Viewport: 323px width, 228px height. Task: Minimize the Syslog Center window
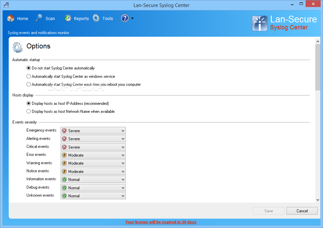click(x=292, y=4)
